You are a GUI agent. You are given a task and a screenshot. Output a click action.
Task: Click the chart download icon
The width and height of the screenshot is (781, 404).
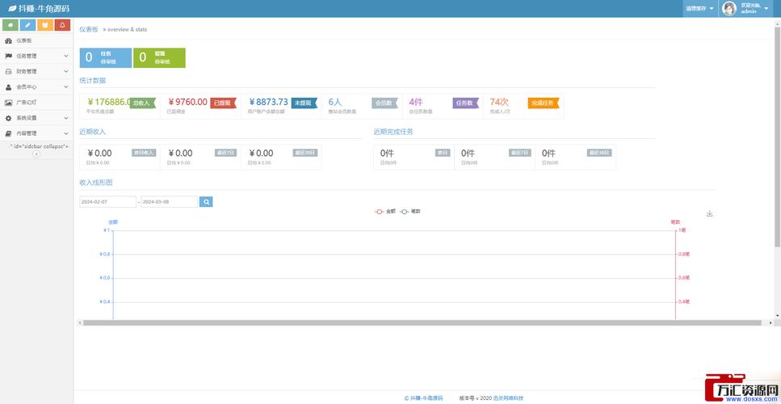[710, 213]
